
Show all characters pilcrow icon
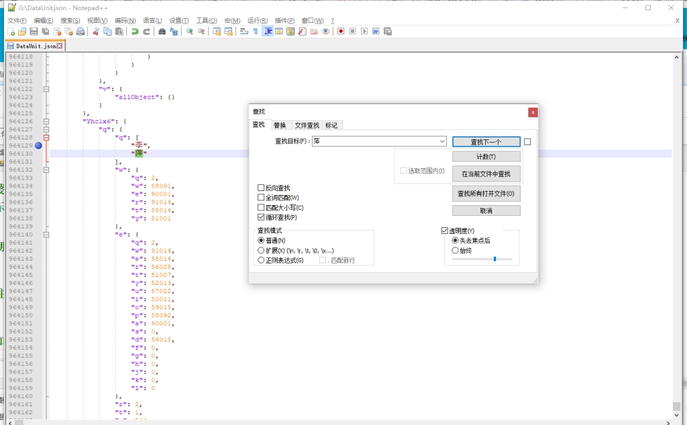pos(256,32)
